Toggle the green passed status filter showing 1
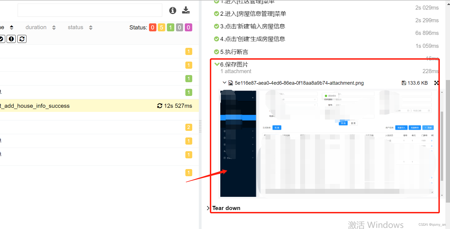The image size is (450, 229). [170, 27]
